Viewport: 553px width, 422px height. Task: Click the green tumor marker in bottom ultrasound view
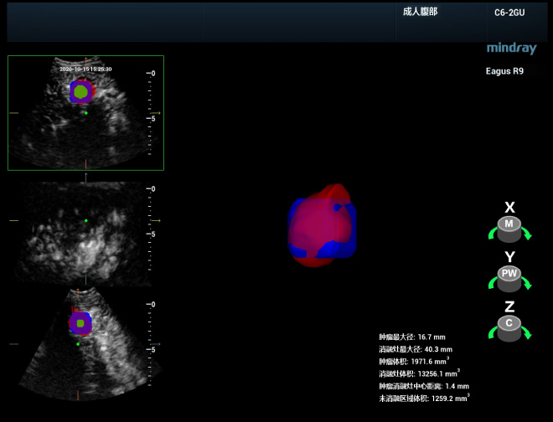coord(80,322)
